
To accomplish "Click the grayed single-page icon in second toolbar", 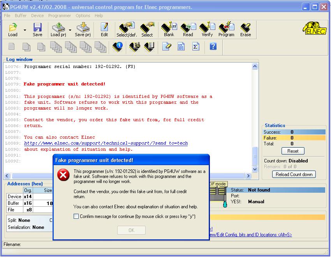I will coord(12,46).
